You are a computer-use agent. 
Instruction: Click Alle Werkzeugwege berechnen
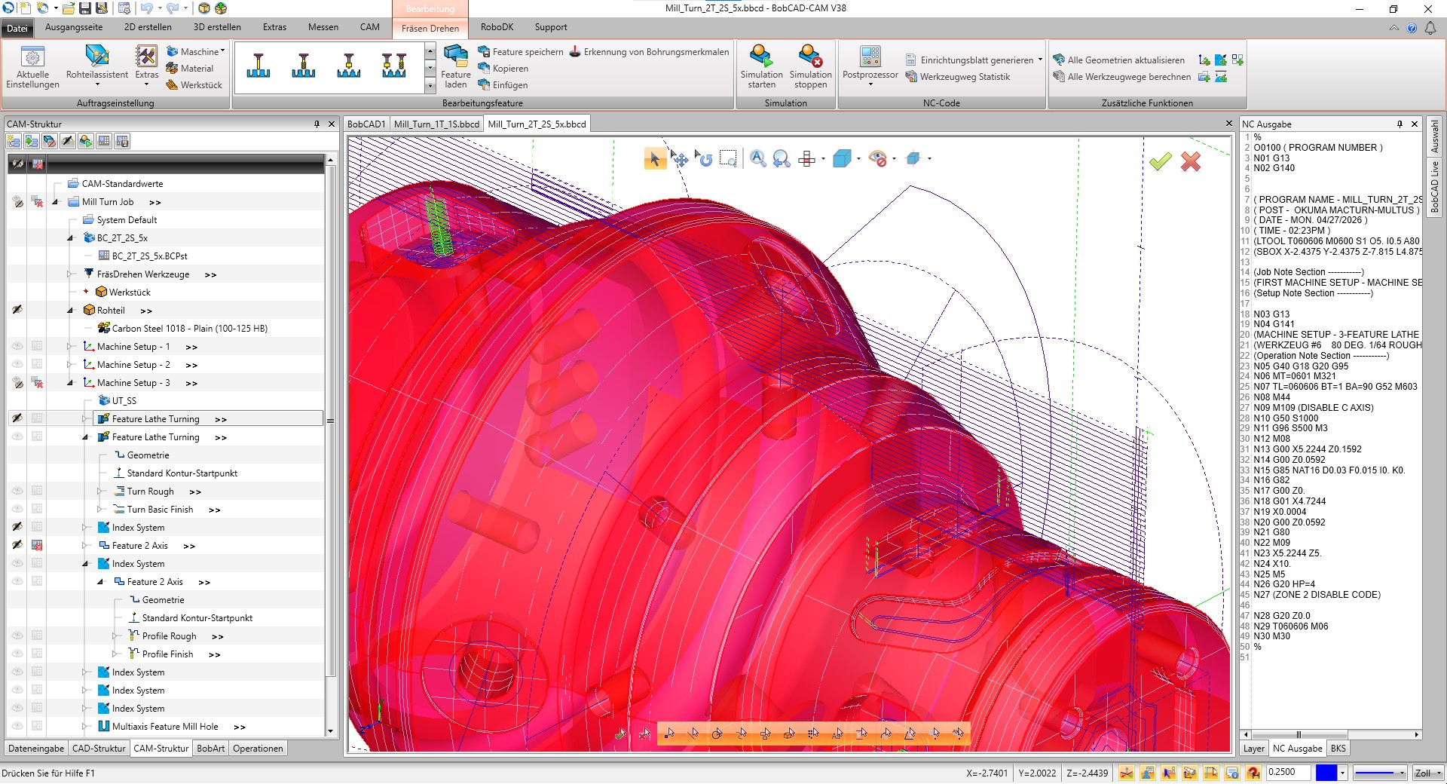(1121, 77)
